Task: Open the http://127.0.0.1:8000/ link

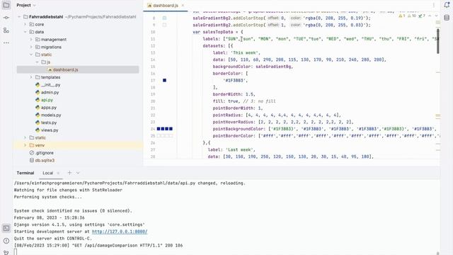Action: [x=120, y=232]
